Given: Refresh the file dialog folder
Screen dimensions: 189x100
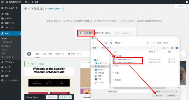Looking at the screenshot, I should click(147, 43).
